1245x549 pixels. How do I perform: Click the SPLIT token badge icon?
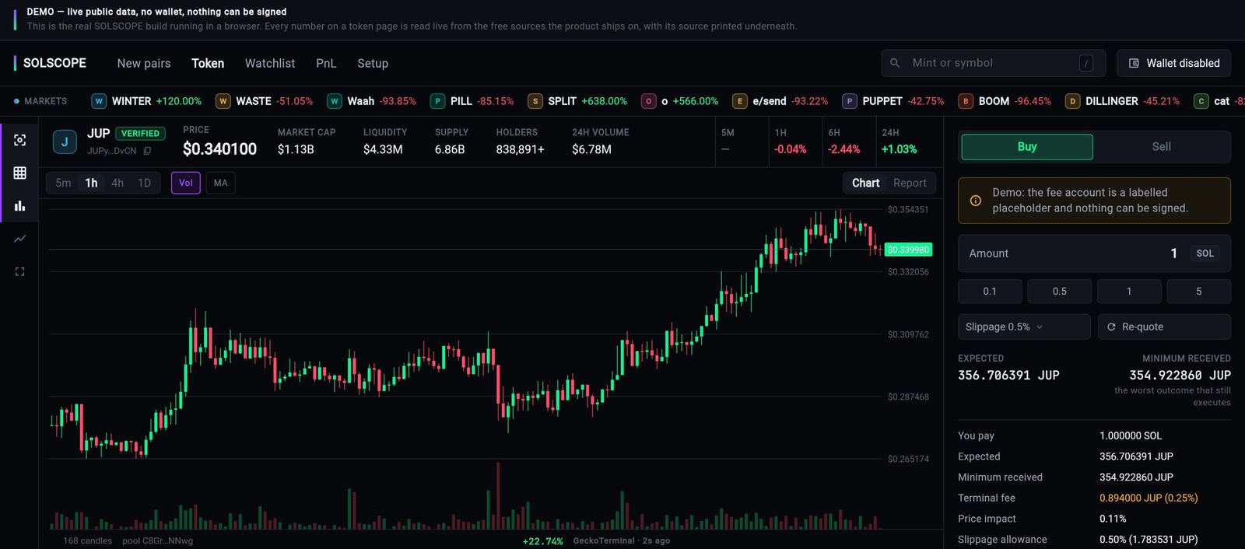(x=535, y=101)
